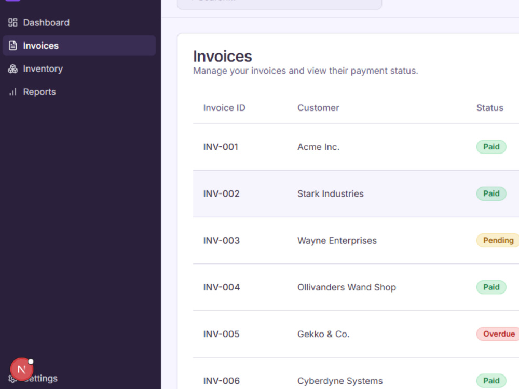
Task: Click the Invoices page heading
Action: tap(223, 56)
